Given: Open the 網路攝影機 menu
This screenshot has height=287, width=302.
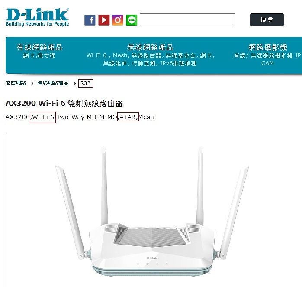Looking at the screenshot, I should tap(267, 47).
